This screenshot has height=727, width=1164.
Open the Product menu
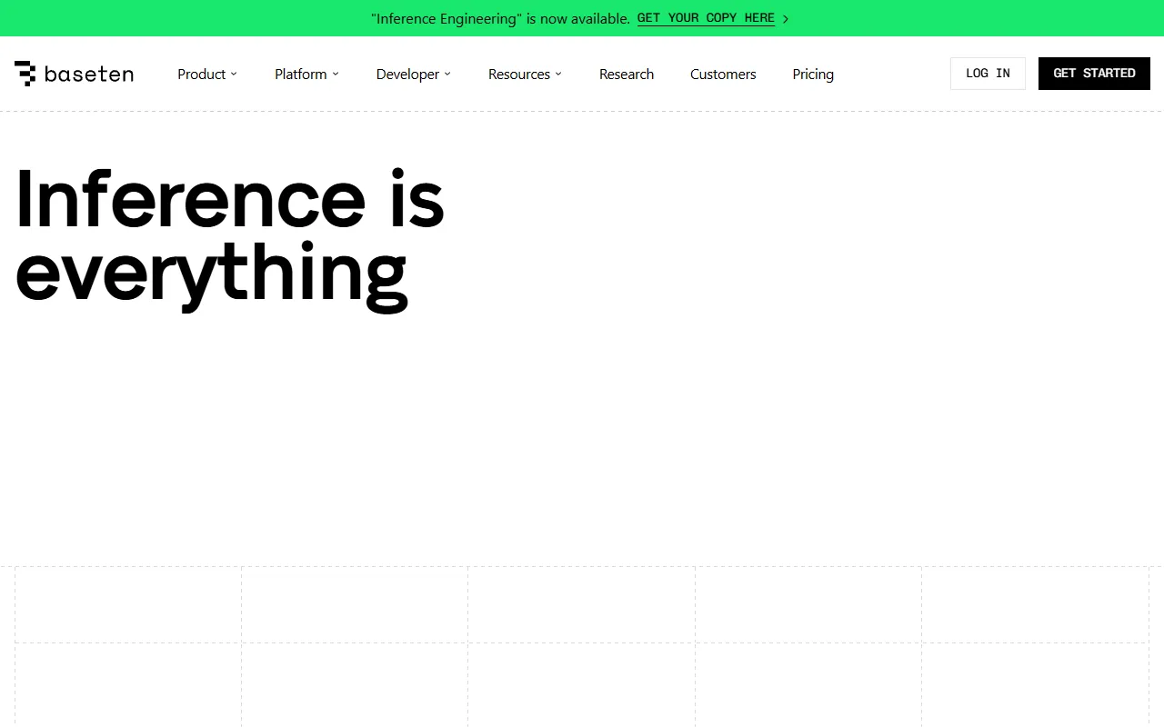pyautogui.click(x=201, y=75)
